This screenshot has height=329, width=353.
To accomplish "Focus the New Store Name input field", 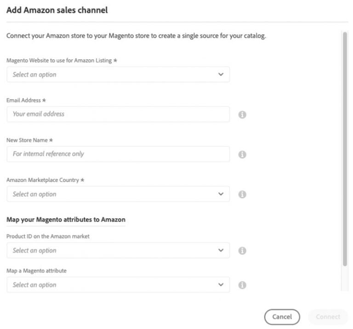I will point(118,154).
